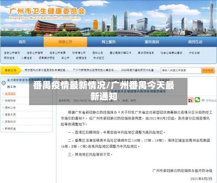
Task: Click the orange search button
Action: (208, 71)
